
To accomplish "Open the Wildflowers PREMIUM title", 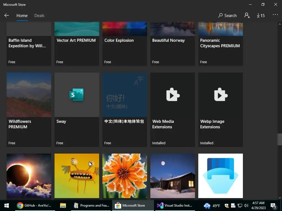I will 20,124.
